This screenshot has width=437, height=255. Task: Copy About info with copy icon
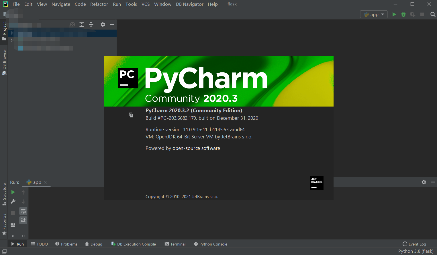click(x=131, y=115)
